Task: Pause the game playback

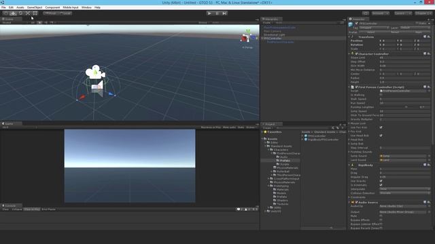Action: [217, 13]
